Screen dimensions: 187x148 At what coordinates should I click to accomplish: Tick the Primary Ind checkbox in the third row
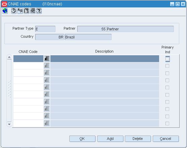(167, 73)
